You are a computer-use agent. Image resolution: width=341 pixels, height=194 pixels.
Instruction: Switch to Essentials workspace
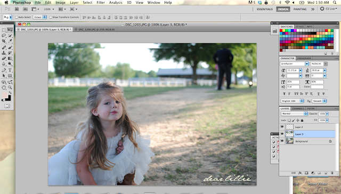click(264, 9)
